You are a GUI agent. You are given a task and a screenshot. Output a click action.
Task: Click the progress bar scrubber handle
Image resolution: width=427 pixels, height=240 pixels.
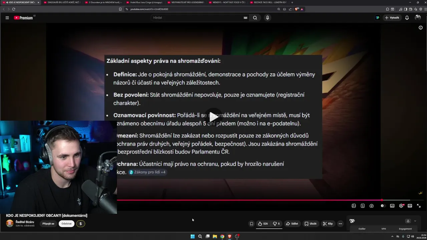click(x=382, y=200)
